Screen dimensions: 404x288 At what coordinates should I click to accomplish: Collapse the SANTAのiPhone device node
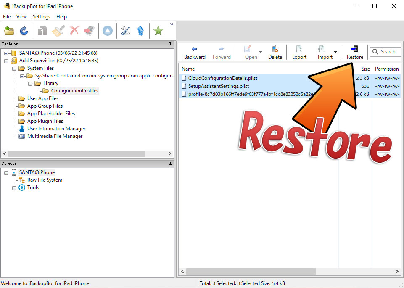point(6,173)
